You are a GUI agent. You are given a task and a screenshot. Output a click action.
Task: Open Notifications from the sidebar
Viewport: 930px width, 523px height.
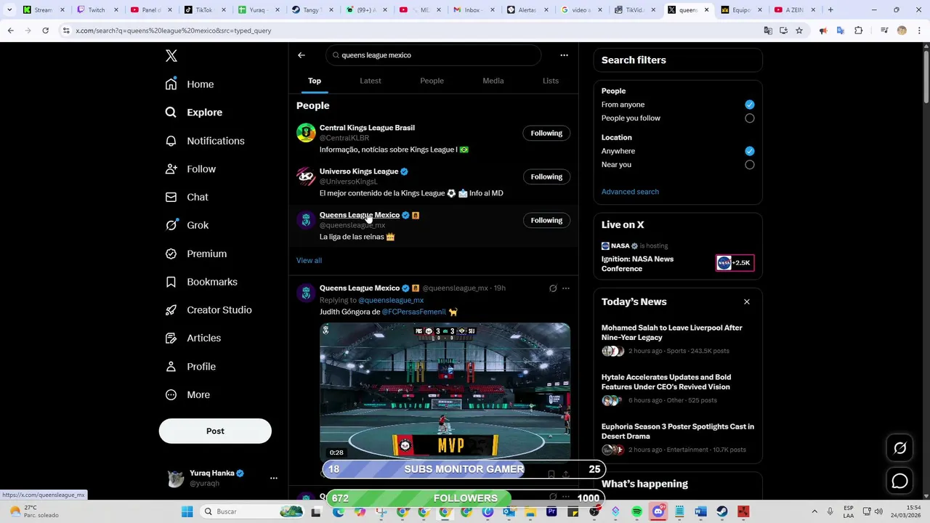click(205, 141)
